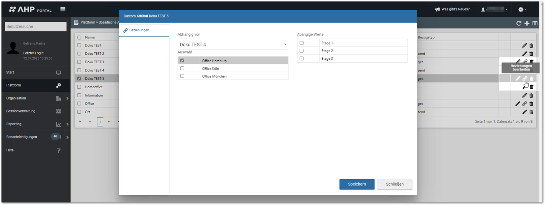This screenshot has width=545, height=205.
Task: Refresh the attribute list with reload icon
Action: click(x=519, y=23)
